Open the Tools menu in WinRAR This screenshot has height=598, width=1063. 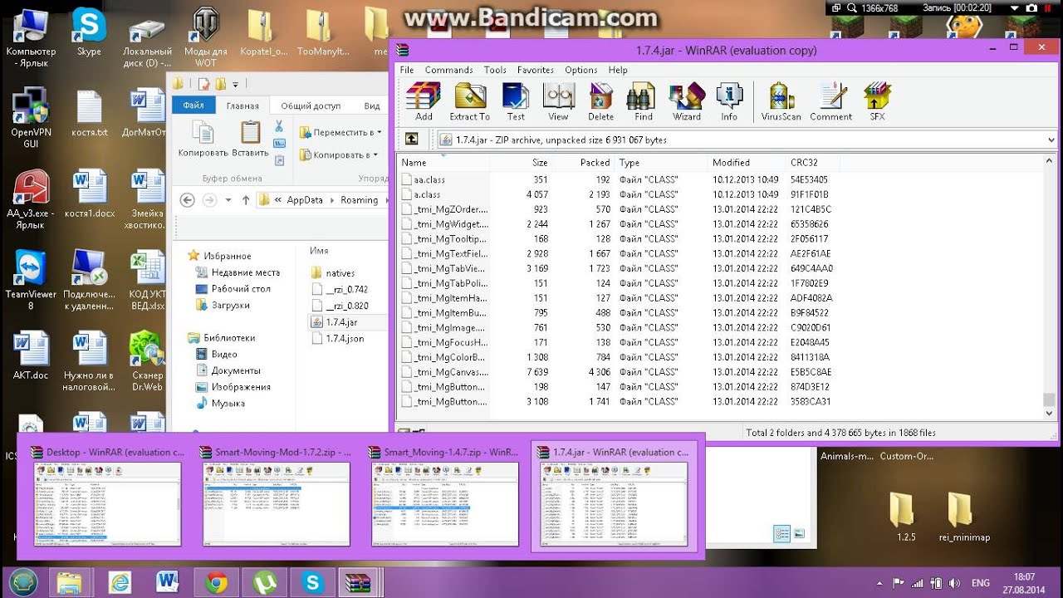pyautogui.click(x=495, y=70)
